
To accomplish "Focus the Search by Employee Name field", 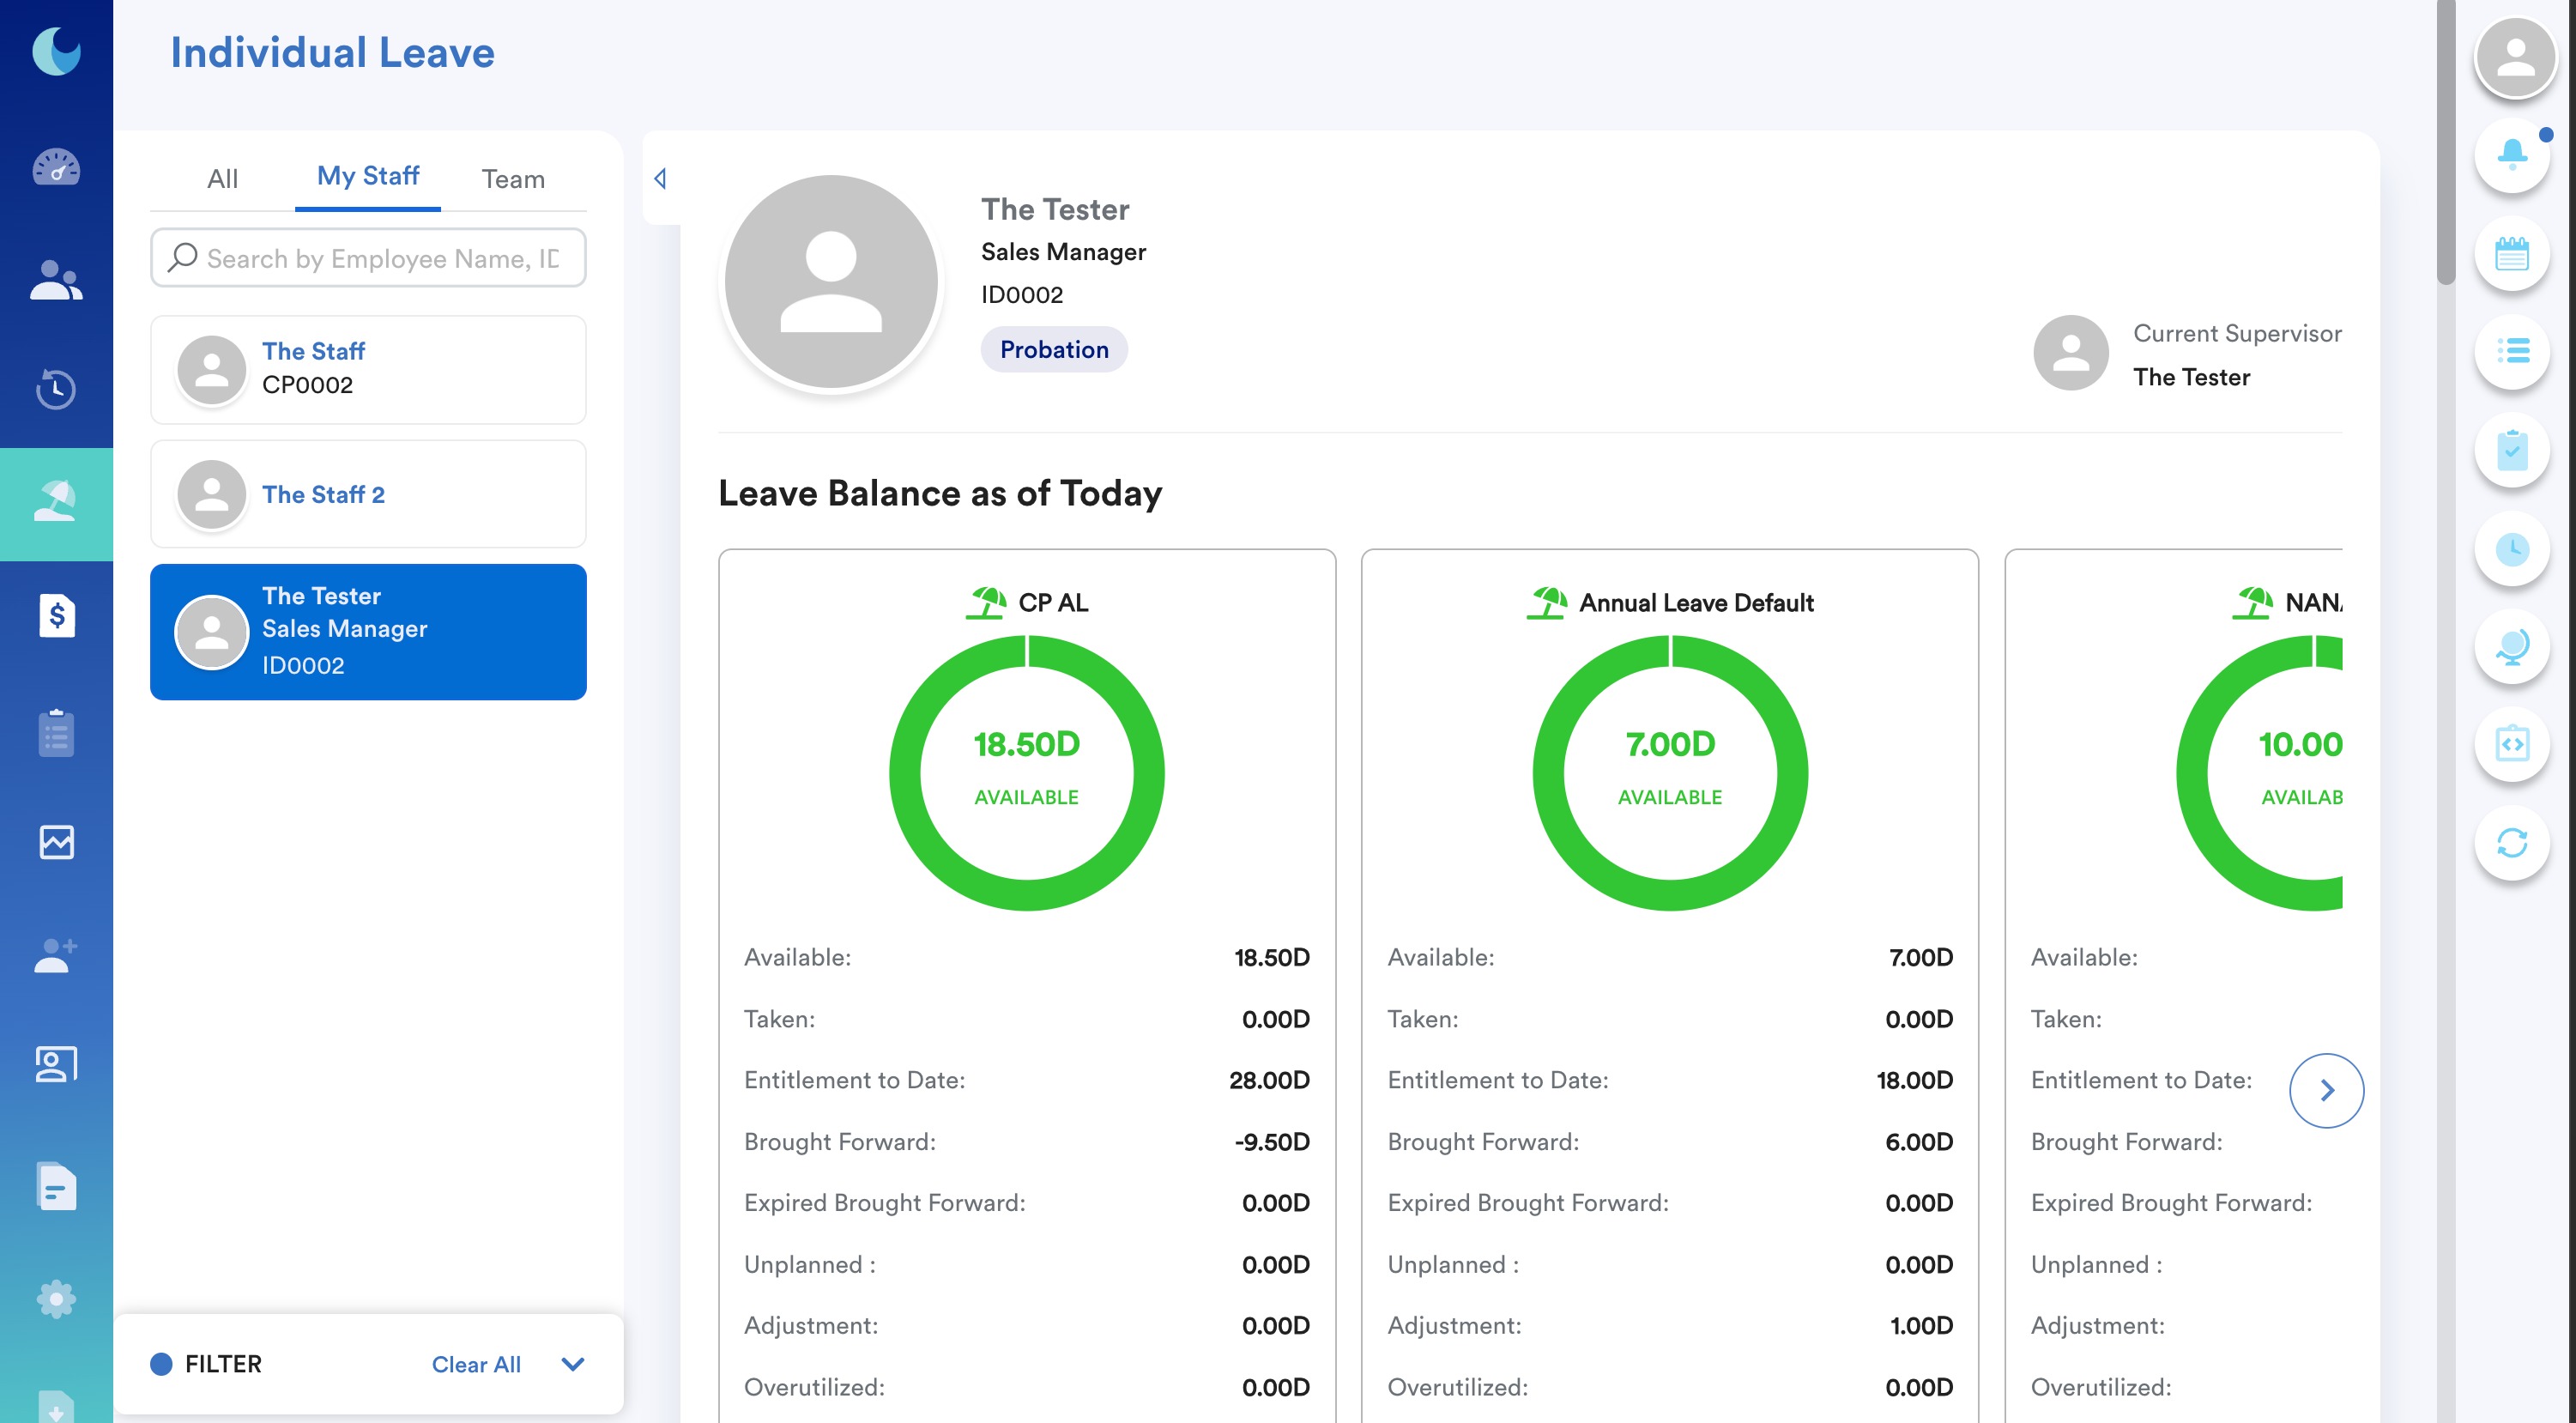I will click(x=368, y=258).
